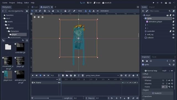
Task: Select the Pan Mode hand tool
Action: tap(53, 11)
